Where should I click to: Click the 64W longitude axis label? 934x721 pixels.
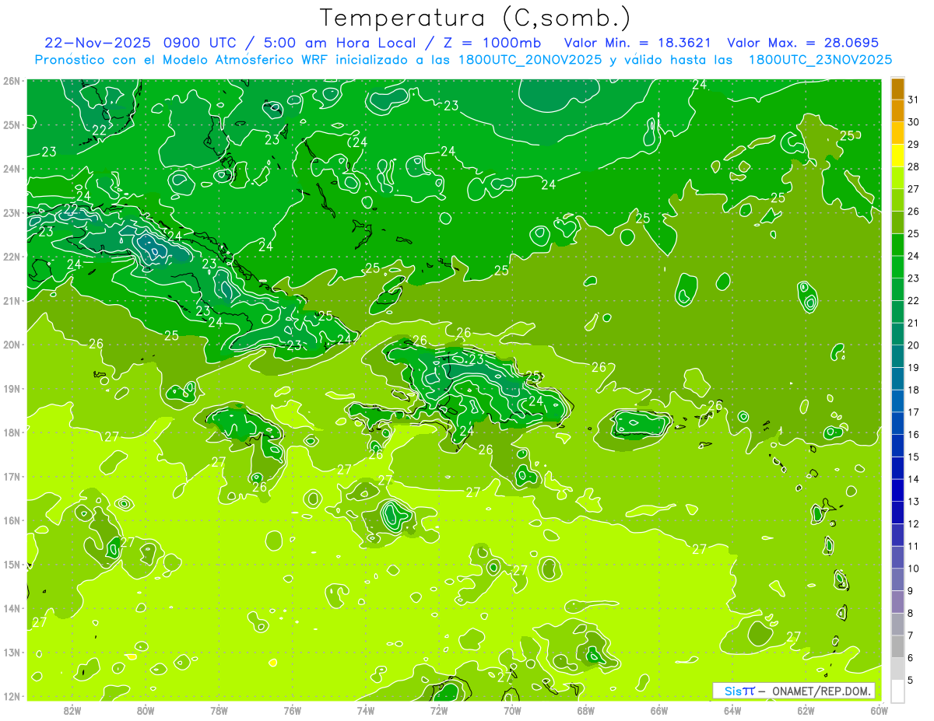click(732, 709)
